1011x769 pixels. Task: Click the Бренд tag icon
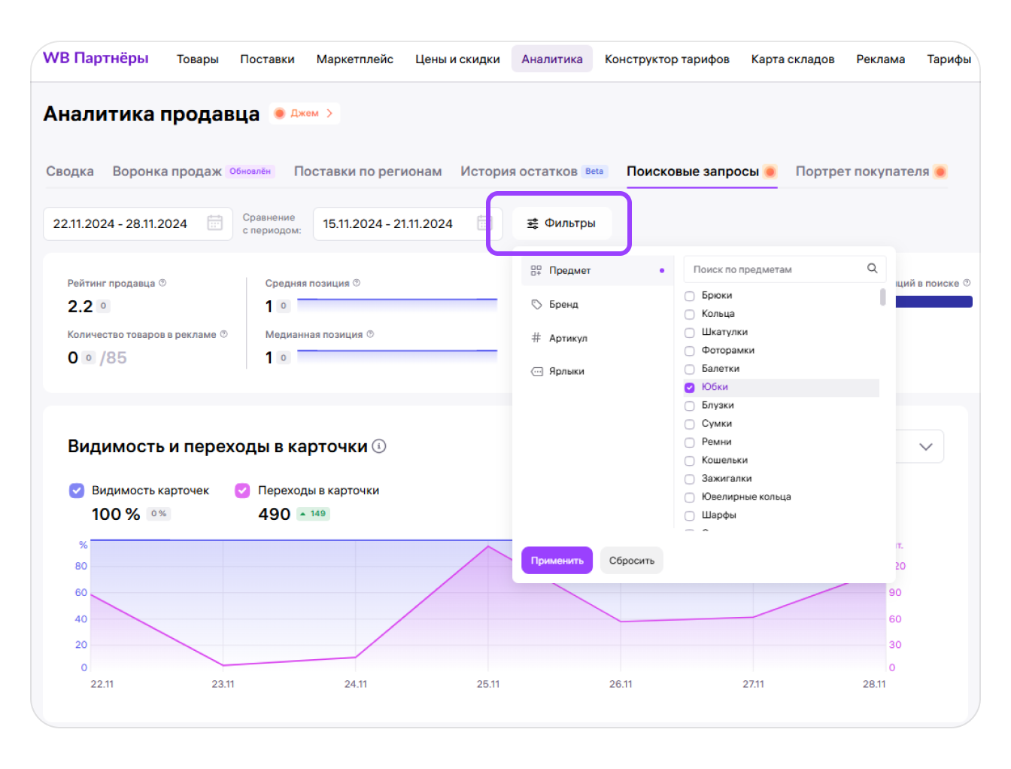(536, 304)
